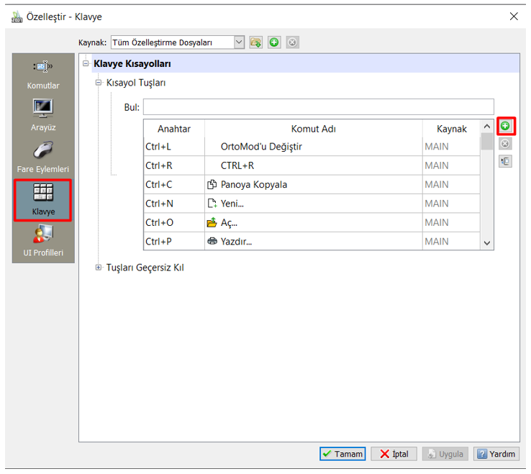Viewport: 531px width, 474px height.
Task: Click the open customization file folder icon
Action: [x=255, y=42]
